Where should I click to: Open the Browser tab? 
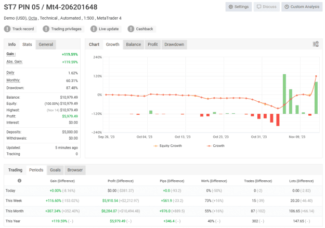coord(75,170)
